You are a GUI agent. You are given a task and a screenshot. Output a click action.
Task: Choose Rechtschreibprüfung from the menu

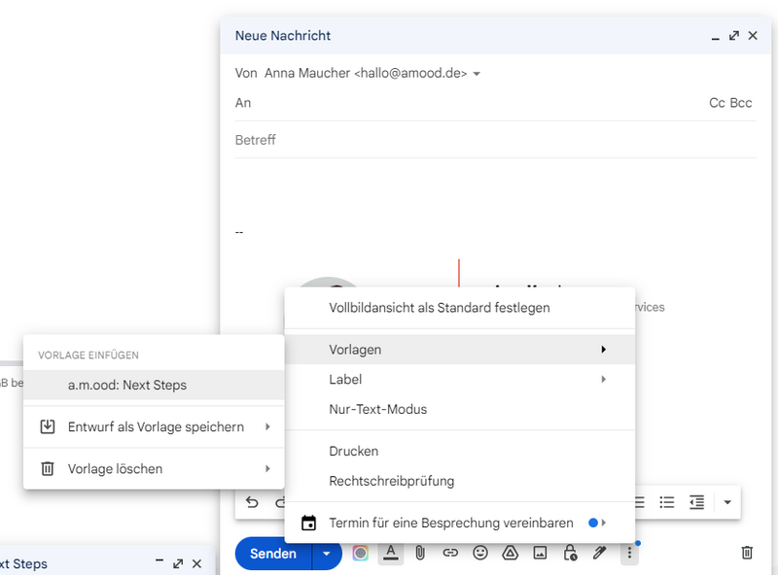[x=391, y=481]
